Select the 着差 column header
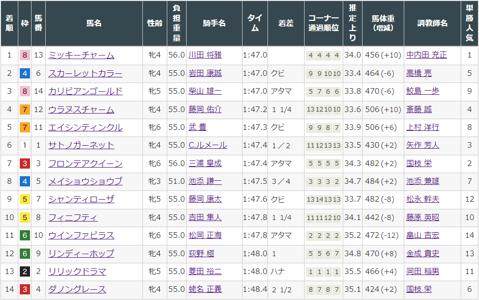479x300 pixels. point(286,23)
